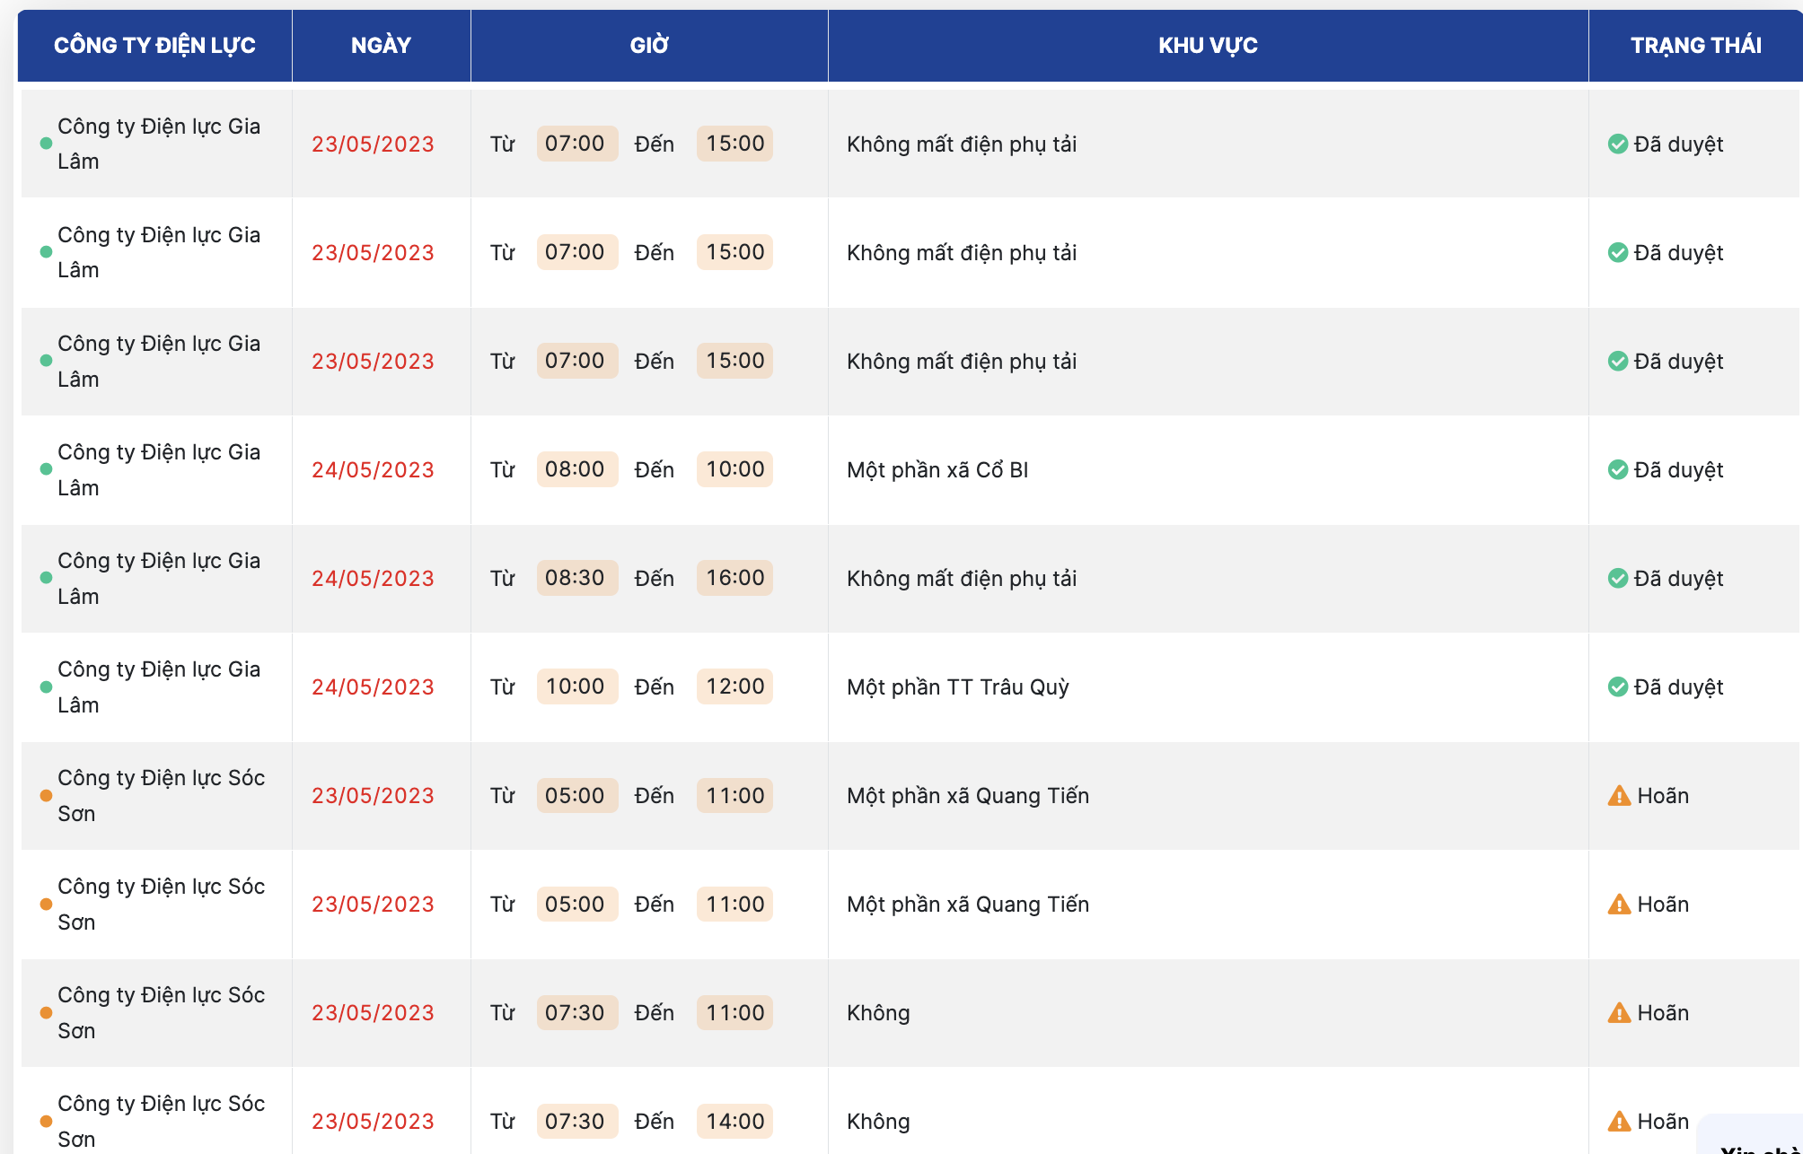This screenshot has width=1803, height=1154.
Task: Click orange dot beside company in 07:30–14:00 row
Action: click(46, 1121)
